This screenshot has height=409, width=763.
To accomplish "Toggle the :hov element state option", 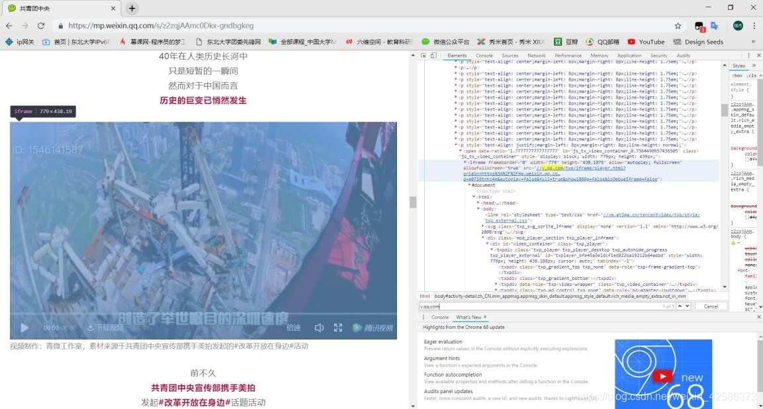I will click(737, 75).
